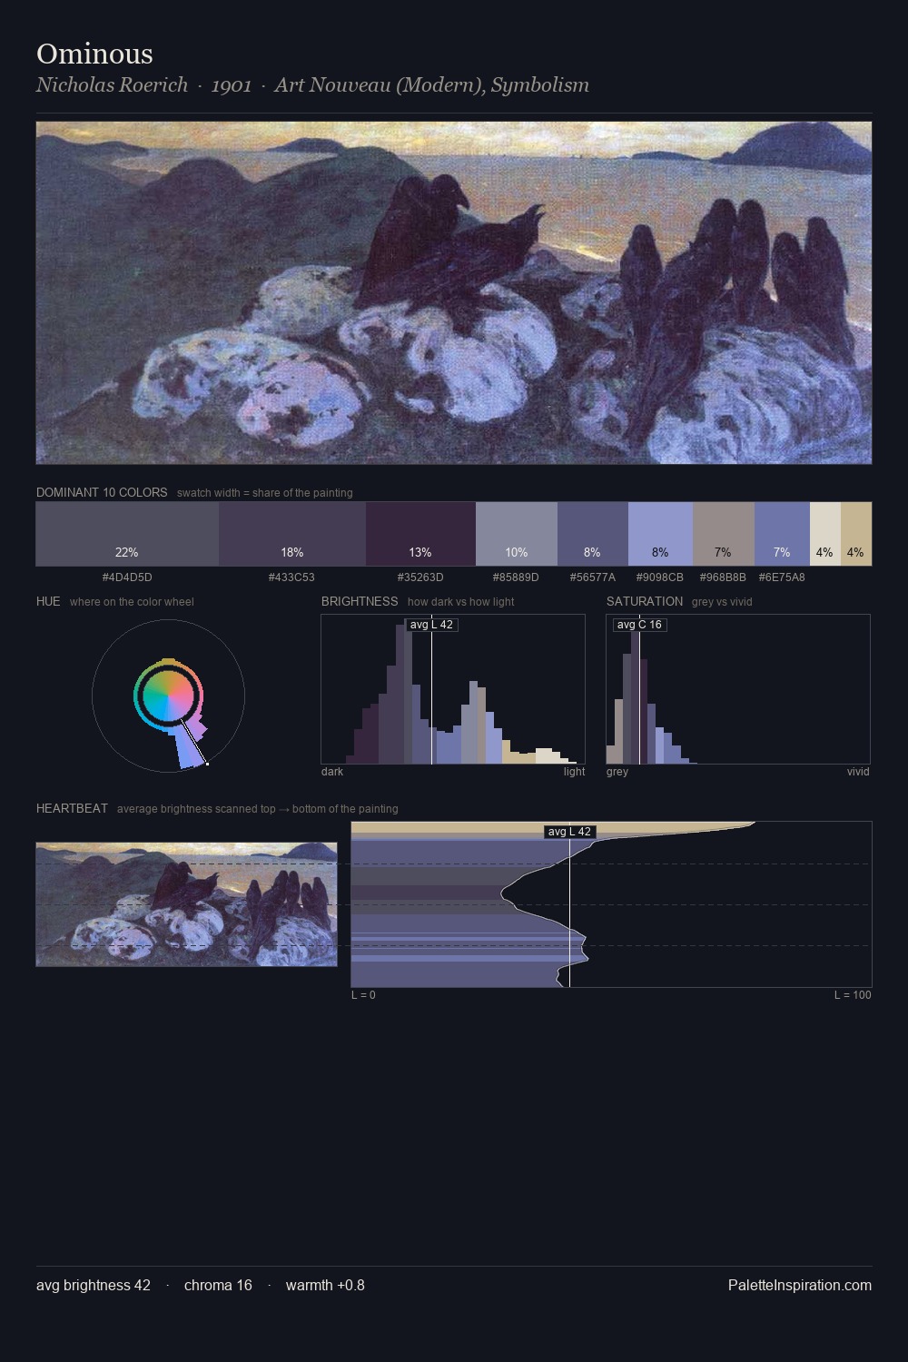Click hex code '#9098CB' label

pyautogui.click(x=660, y=577)
